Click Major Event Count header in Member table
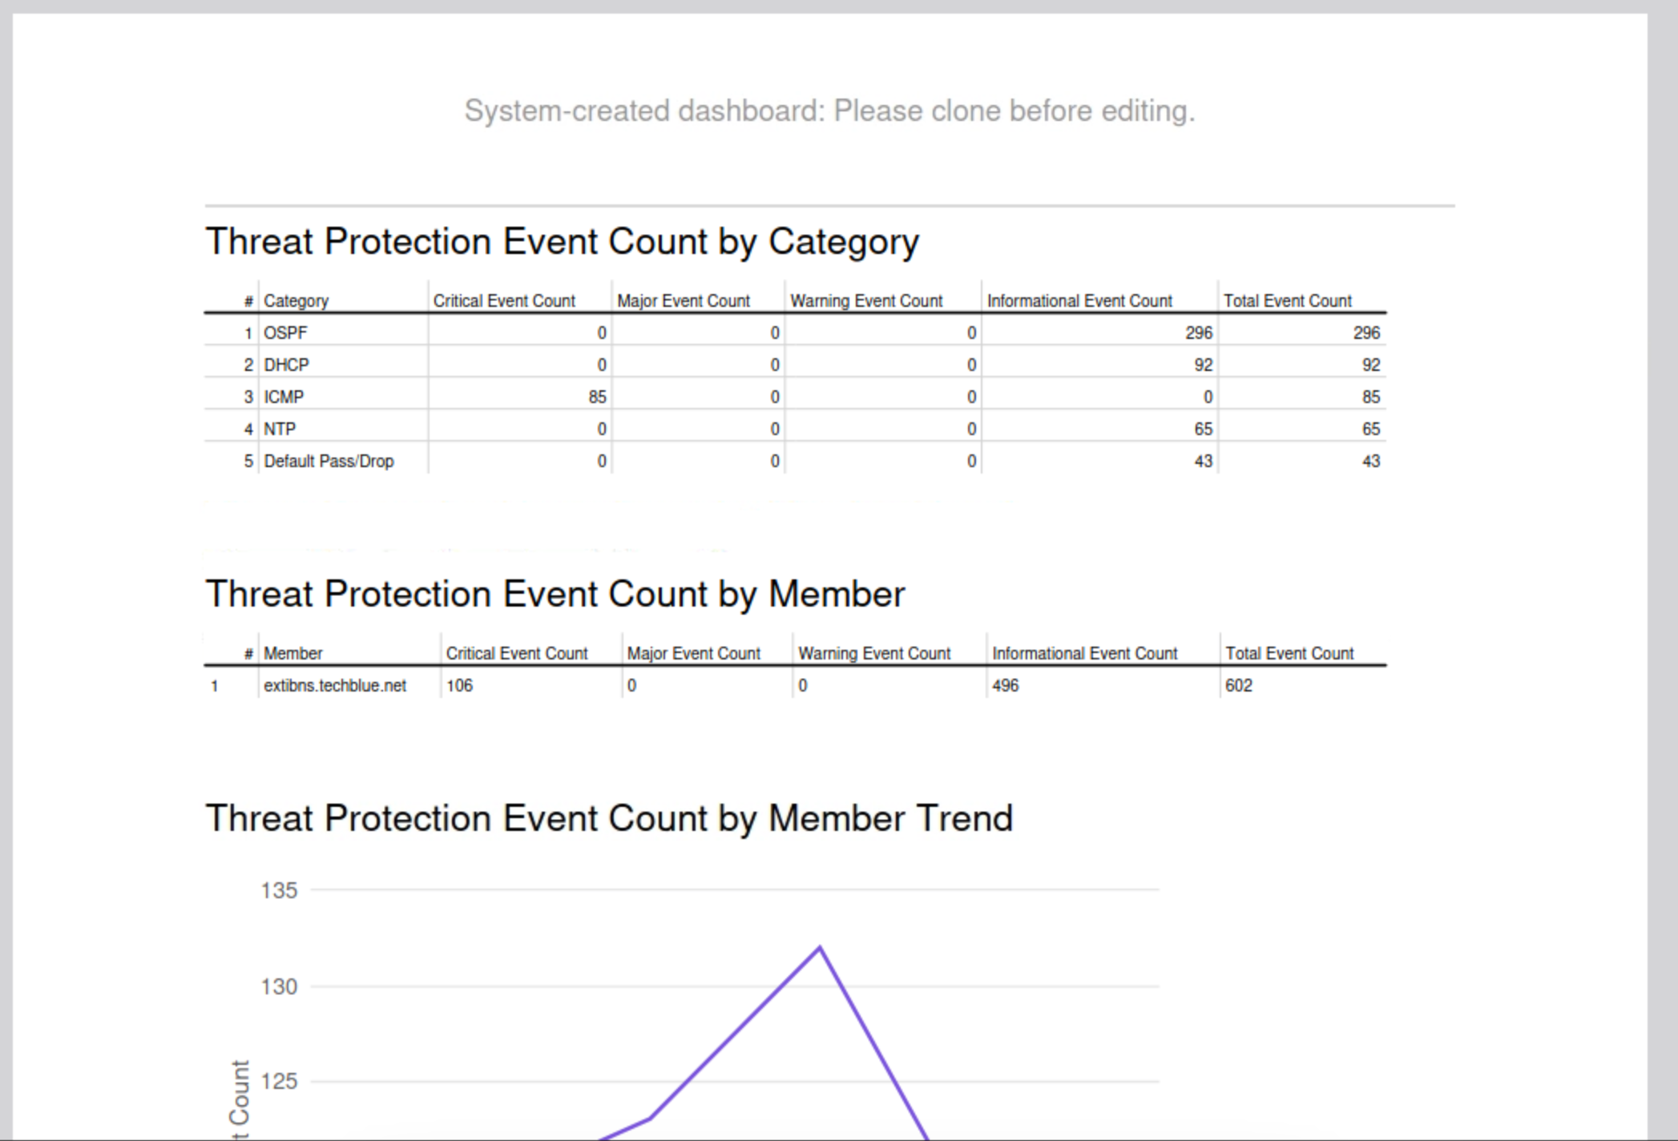The height and width of the screenshot is (1141, 1678). pos(693,653)
